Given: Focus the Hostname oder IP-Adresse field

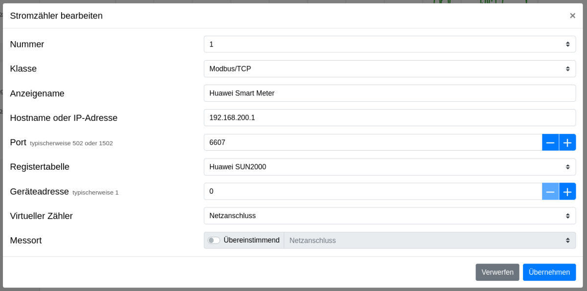Looking at the screenshot, I should point(389,117).
